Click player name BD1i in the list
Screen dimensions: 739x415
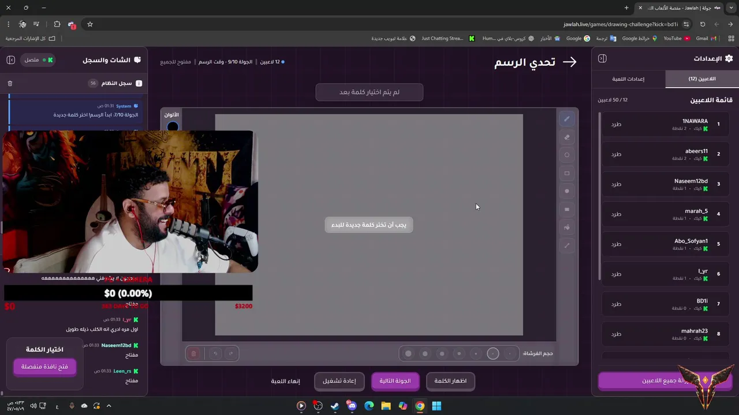[x=702, y=301]
